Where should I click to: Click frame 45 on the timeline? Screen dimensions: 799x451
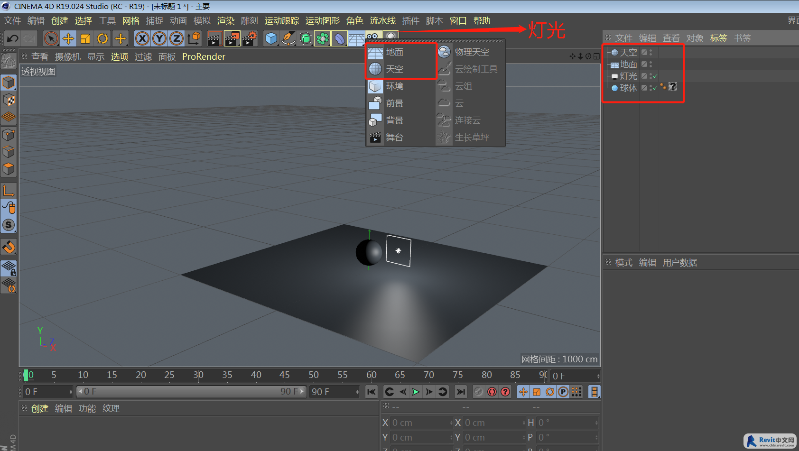(285, 375)
